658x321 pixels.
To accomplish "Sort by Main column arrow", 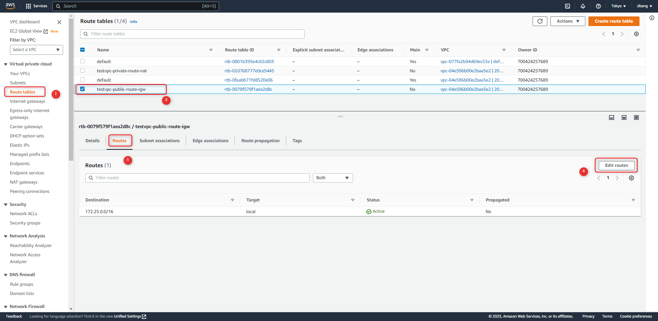I will [x=427, y=50].
